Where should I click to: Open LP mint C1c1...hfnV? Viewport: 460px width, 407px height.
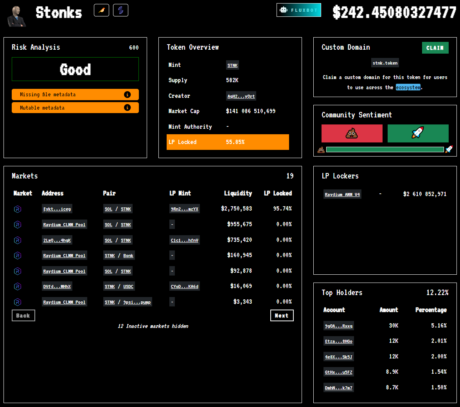[x=185, y=240]
